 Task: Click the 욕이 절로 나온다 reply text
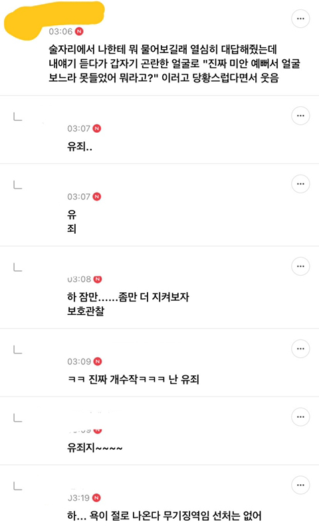(164, 516)
